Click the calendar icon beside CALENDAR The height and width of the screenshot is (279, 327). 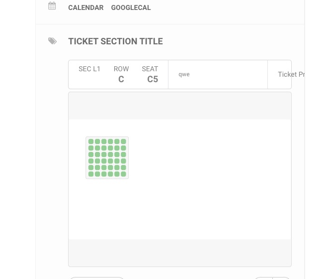point(52,6)
